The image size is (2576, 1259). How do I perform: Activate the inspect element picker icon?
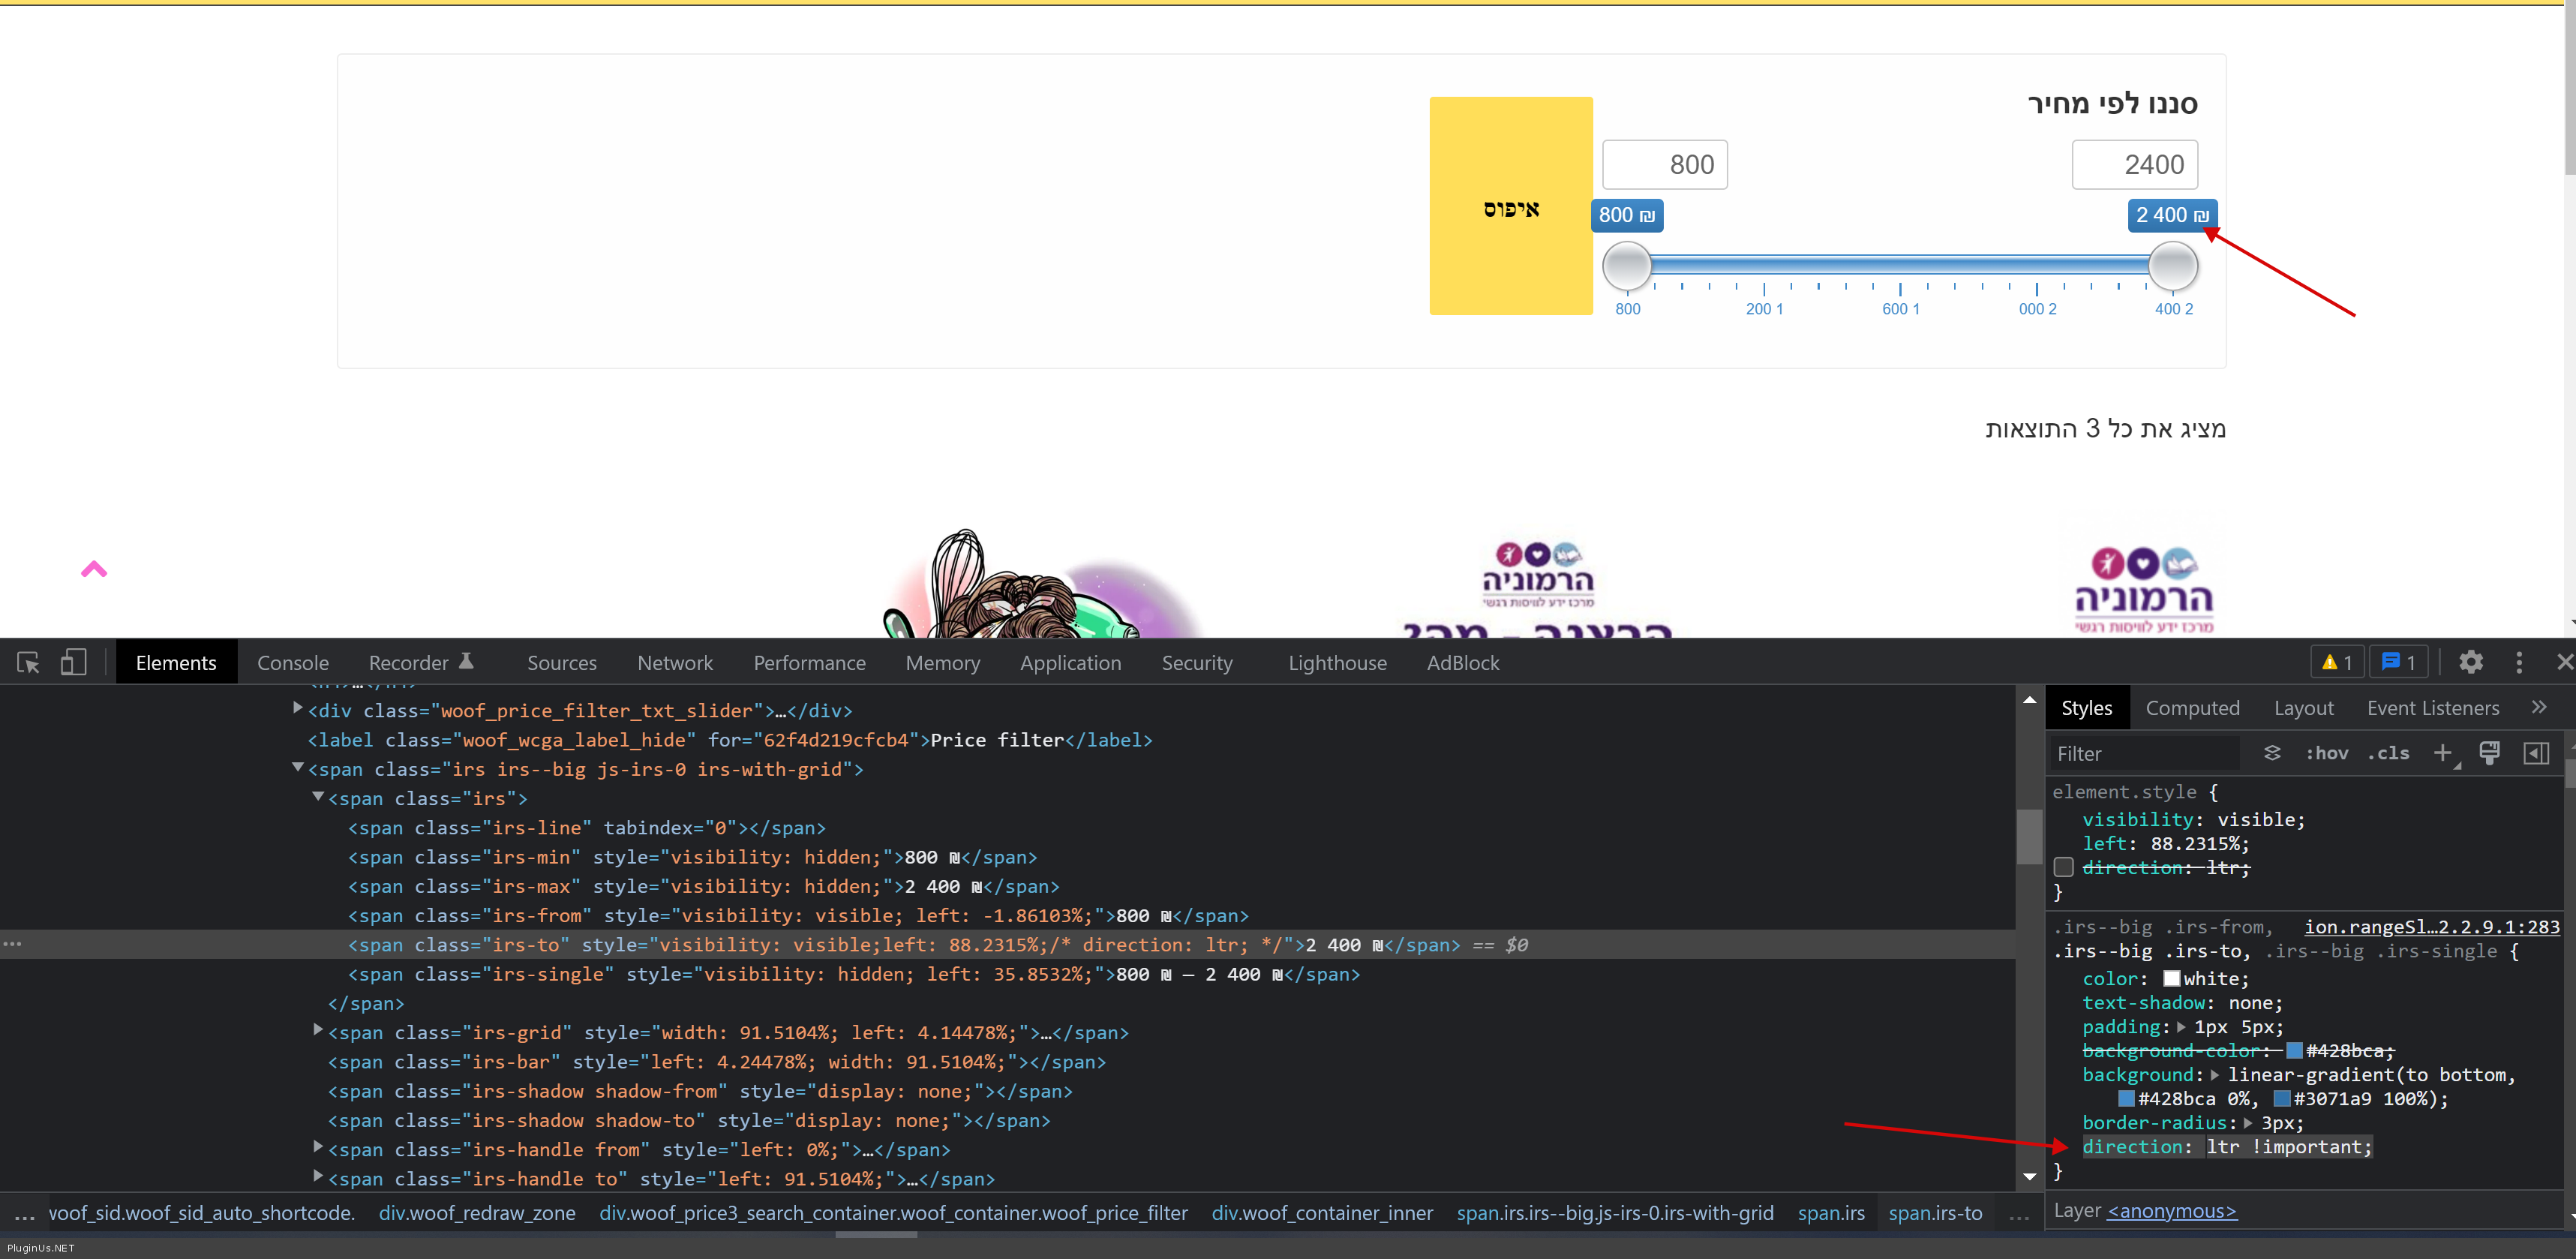pyautogui.click(x=28, y=662)
